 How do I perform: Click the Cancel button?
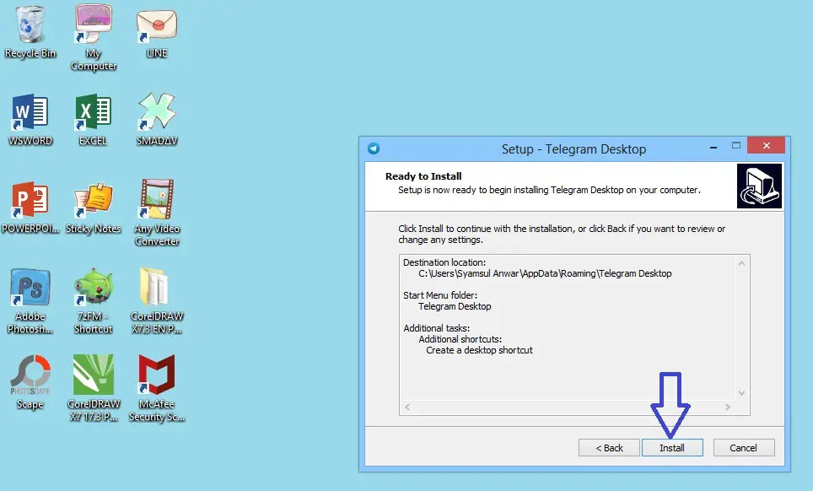pyautogui.click(x=744, y=448)
